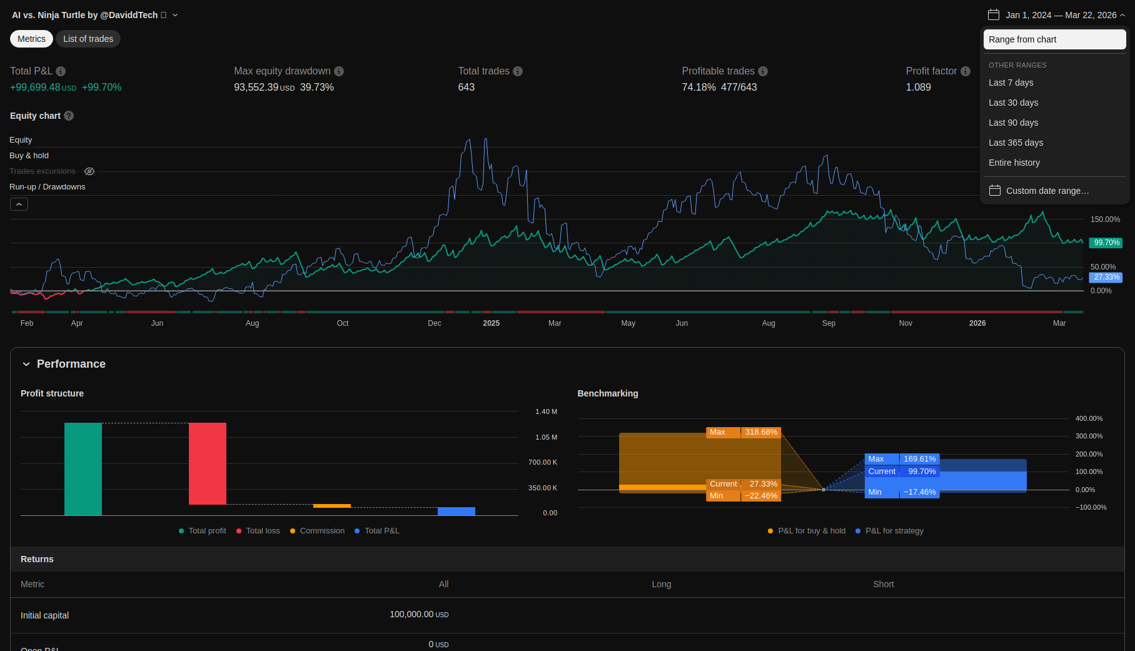Screen dimensions: 1135x651
Task: Toggle the Buy & hold chart series
Action: click(x=29, y=156)
